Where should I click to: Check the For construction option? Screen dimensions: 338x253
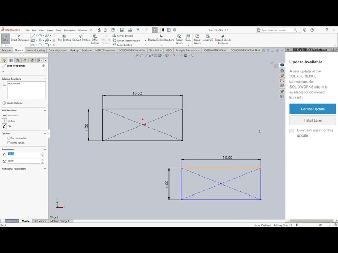9,138
